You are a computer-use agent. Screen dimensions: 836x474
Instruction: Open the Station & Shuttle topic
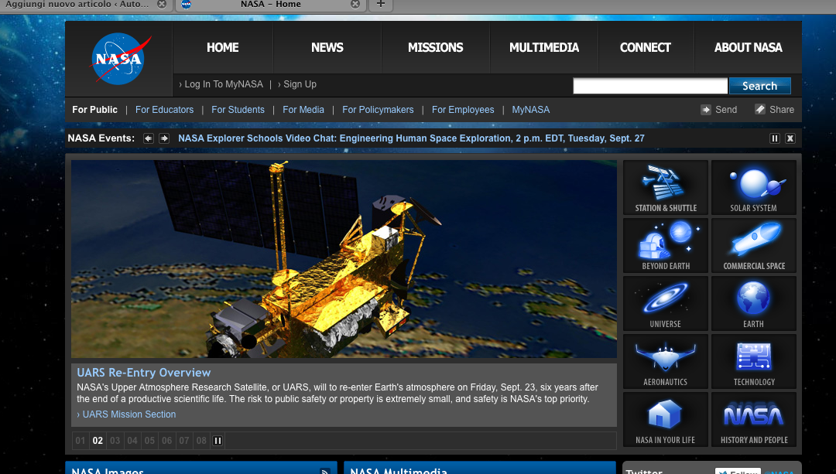[666, 187]
